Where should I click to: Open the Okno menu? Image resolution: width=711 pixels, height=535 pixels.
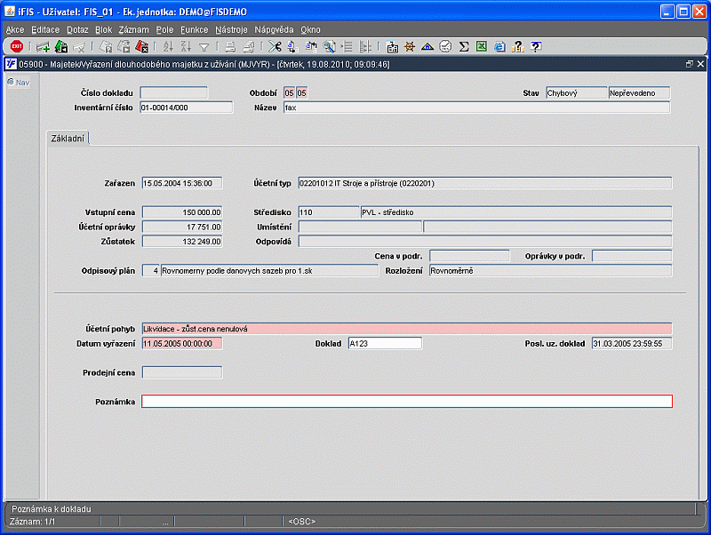(310, 29)
